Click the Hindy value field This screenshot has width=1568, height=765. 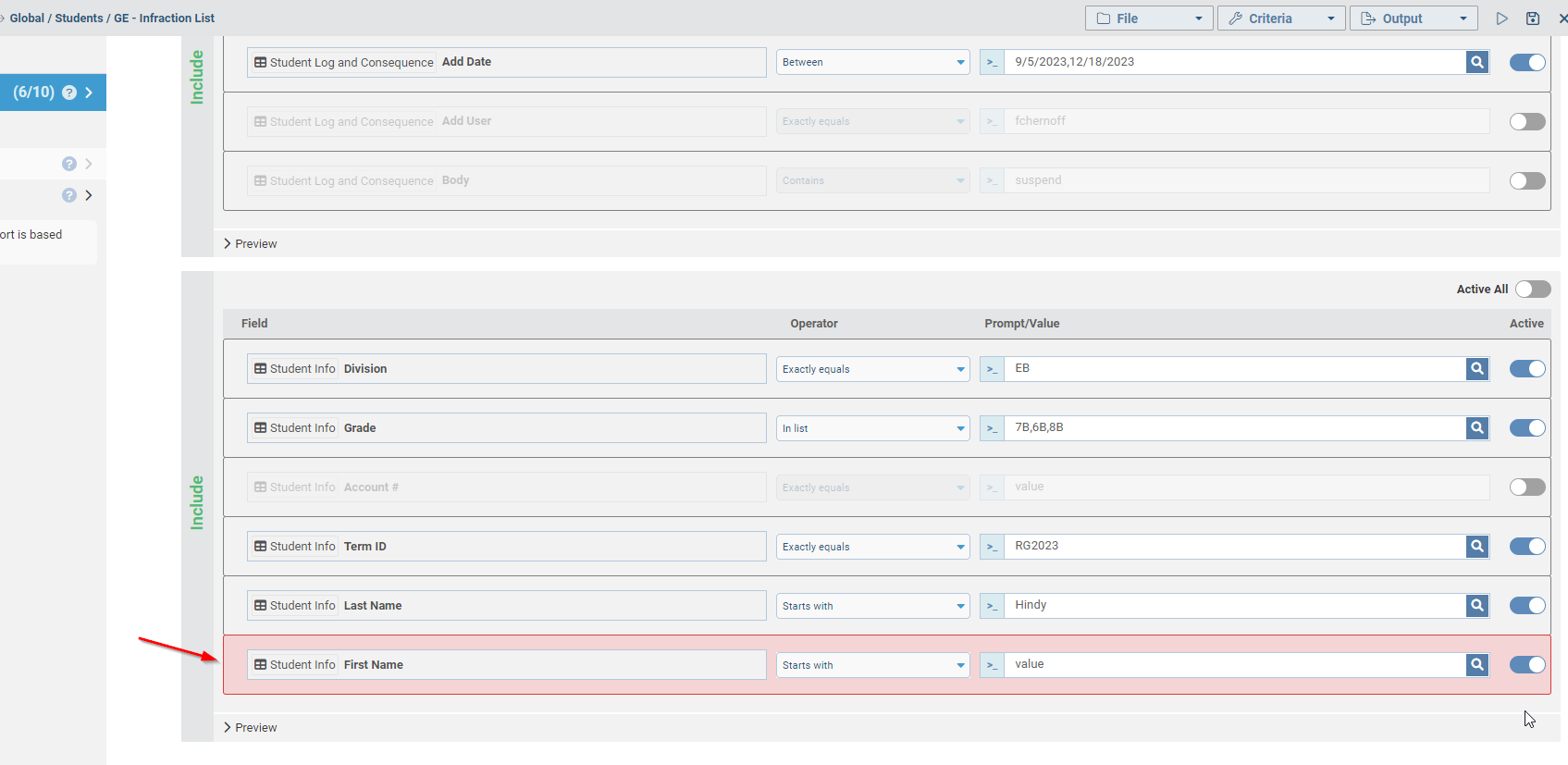coord(1235,605)
